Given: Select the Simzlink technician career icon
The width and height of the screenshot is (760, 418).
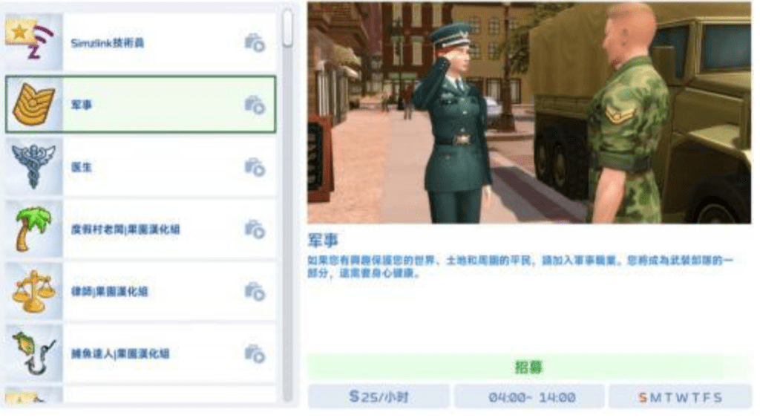Looking at the screenshot, I should (x=33, y=42).
